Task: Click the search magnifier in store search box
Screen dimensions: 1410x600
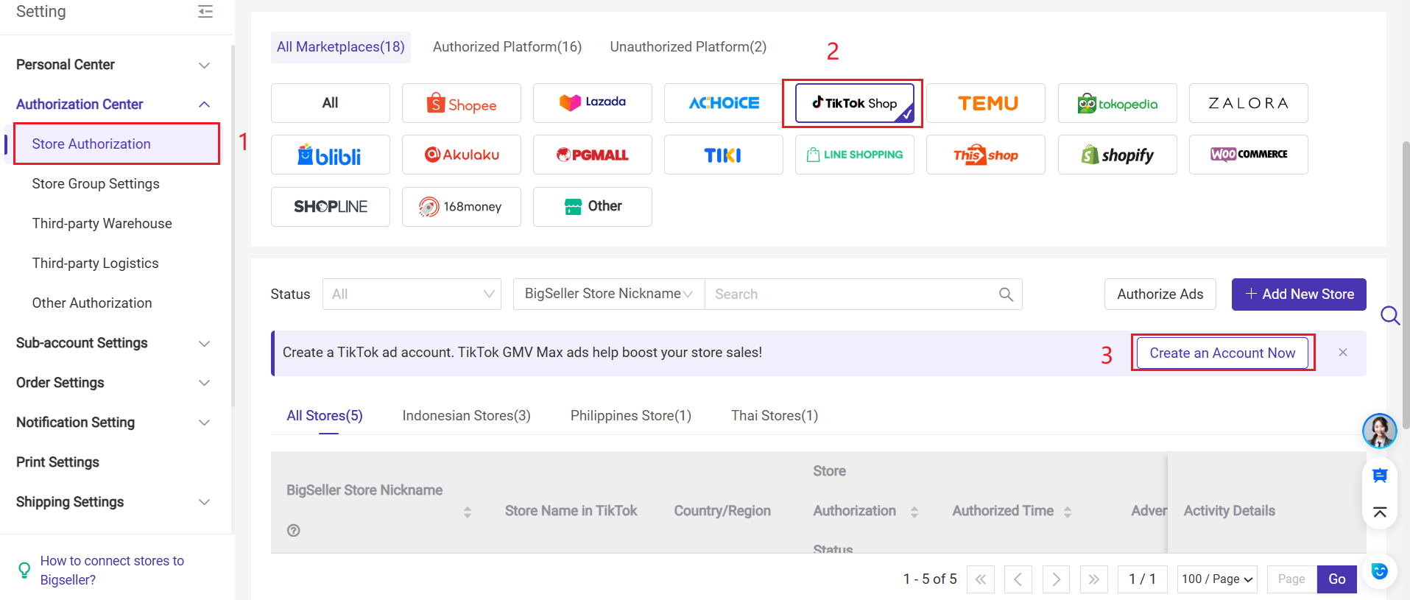Action: [x=1006, y=294]
